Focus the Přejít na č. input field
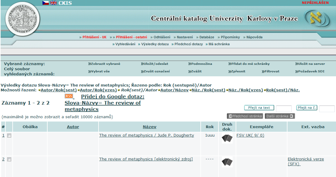Viewport: 336px width, 177px height. pyautogui.click(x=327, y=109)
